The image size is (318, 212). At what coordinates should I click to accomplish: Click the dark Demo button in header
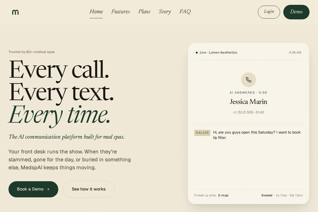[296, 12]
